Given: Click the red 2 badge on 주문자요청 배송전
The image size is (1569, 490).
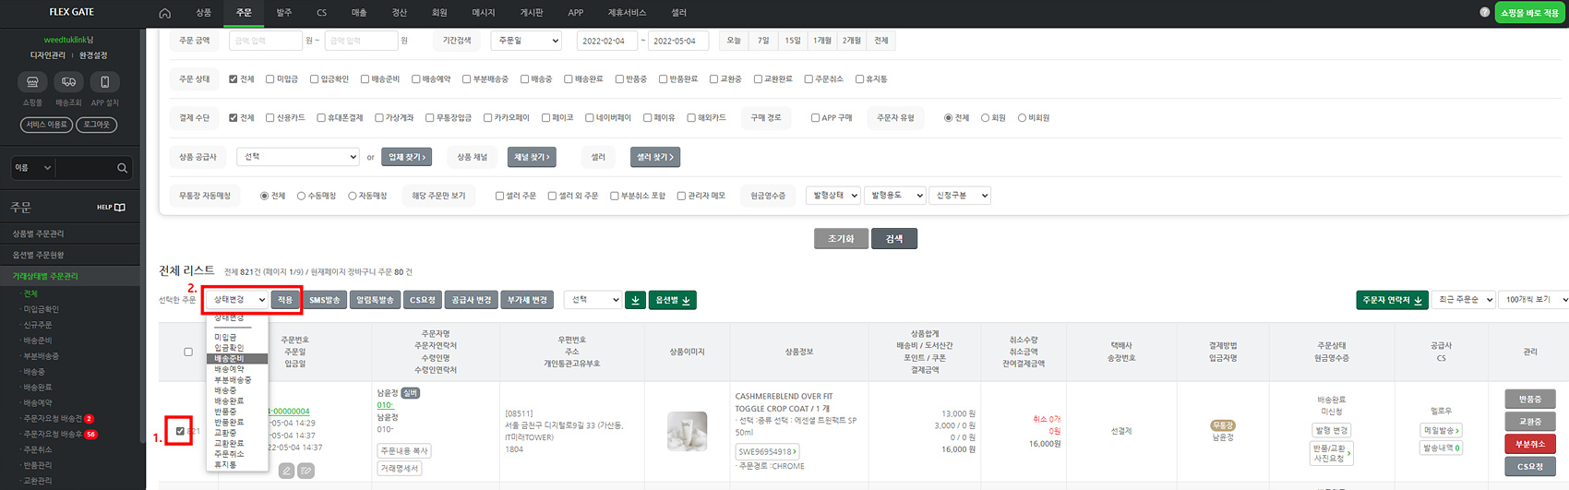Looking at the screenshot, I should pyautogui.click(x=90, y=419).
